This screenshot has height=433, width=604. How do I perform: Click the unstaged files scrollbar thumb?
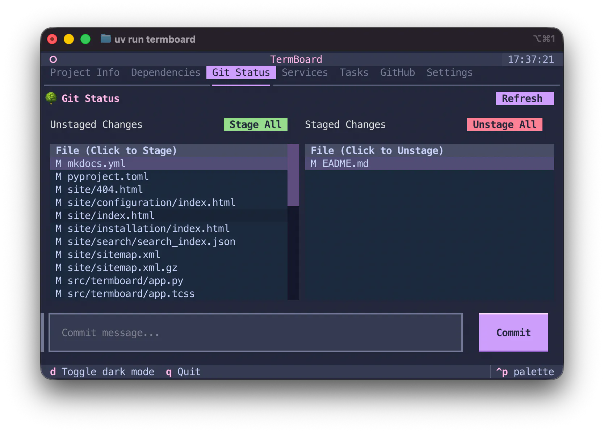point(293,175)
